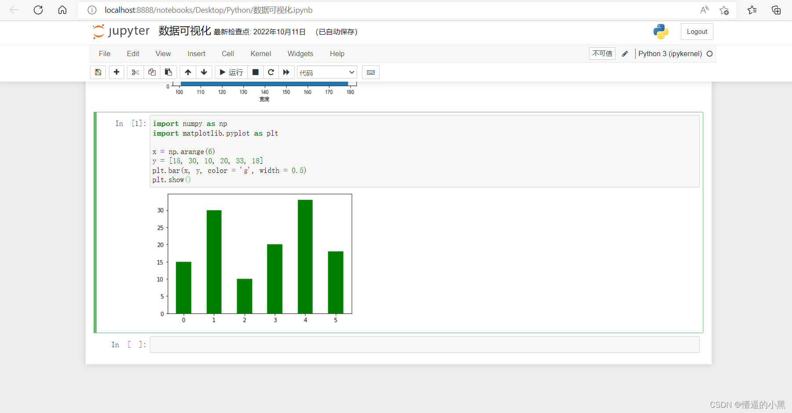Interrupt the kernel with stop icon
Screen dimensions: 792x413
[x=255, y=72]
